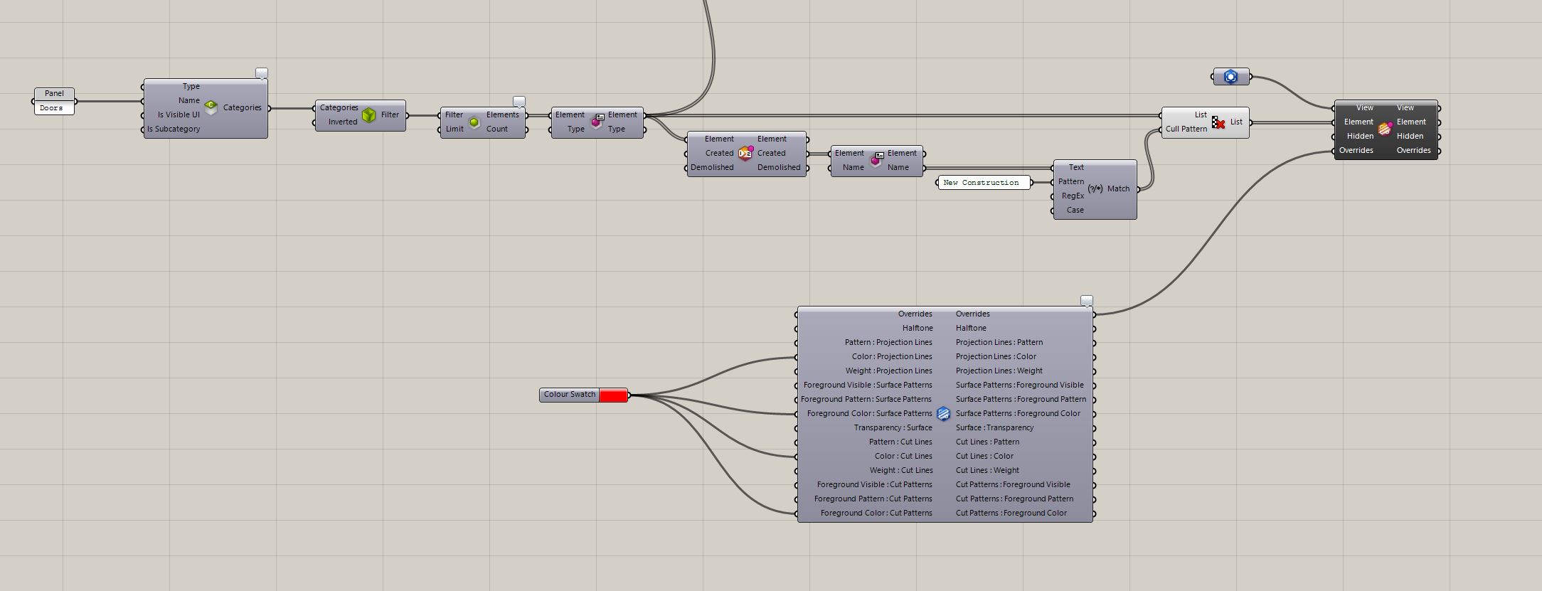Image resolution: width=1542 pixels, height=591 pixels.
Task: Click the Cull Pattern red X icon
Action: [x=1218, y=122]
